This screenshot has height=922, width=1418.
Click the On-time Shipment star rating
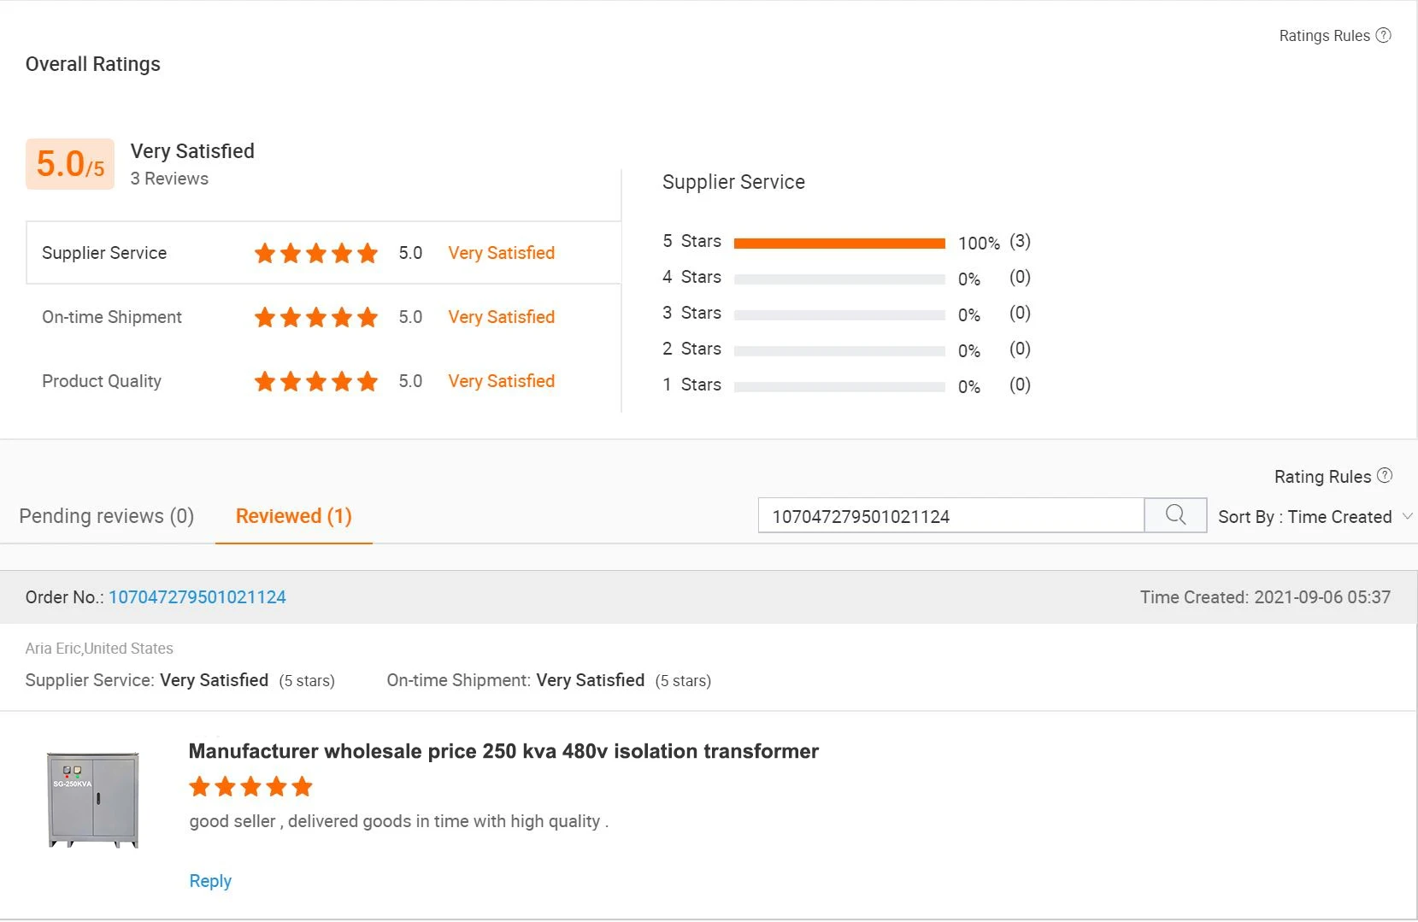click(x=315, y=317)
